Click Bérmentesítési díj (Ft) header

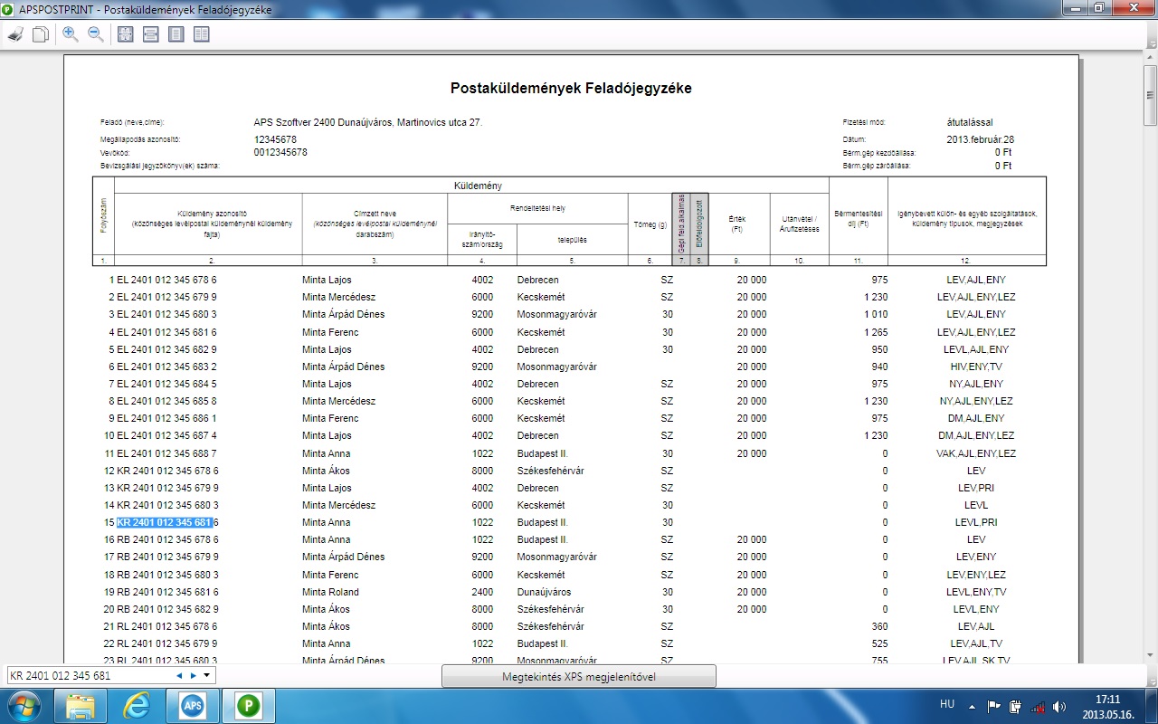pyautogui.click(x=858, y=218)
